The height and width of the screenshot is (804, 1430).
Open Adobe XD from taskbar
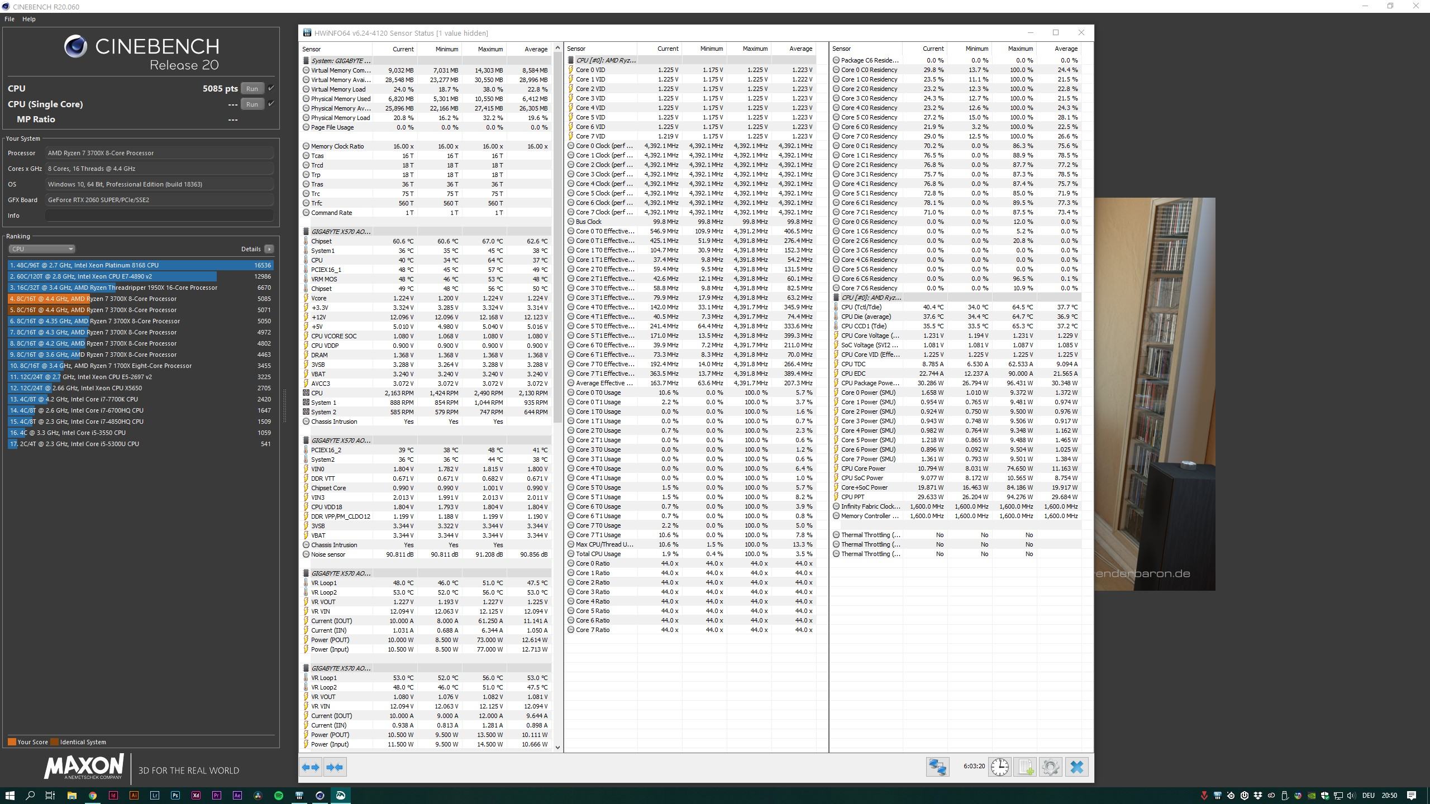pos(196,795)
